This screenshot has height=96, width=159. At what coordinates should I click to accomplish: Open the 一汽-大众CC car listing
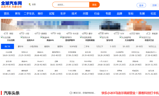point(104,63)
